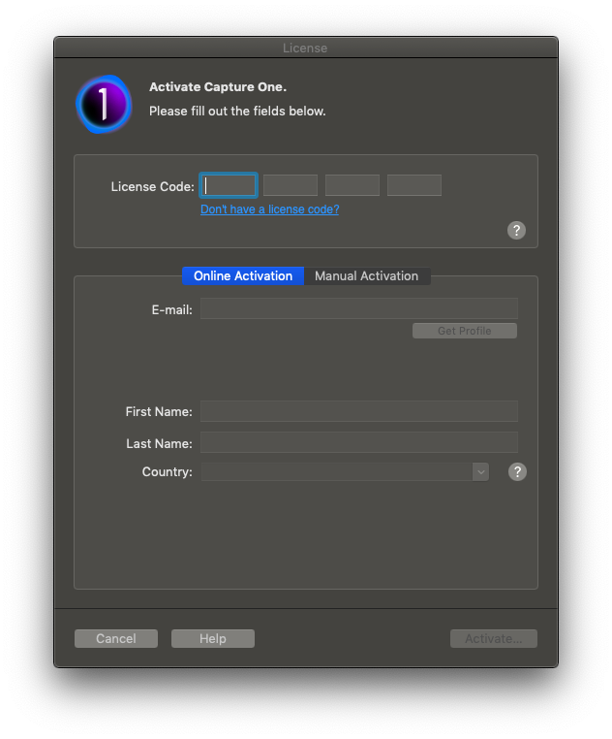Open help for the license code section
This screenshot has height=739, width=612.
coord(516,231)
